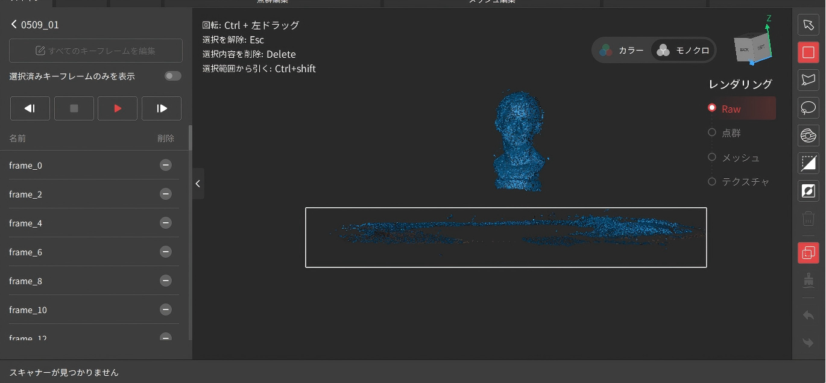The height and width of the screenshot is (383, 826).
Task: Switch rendering to カラー mode
Action: 625,51
